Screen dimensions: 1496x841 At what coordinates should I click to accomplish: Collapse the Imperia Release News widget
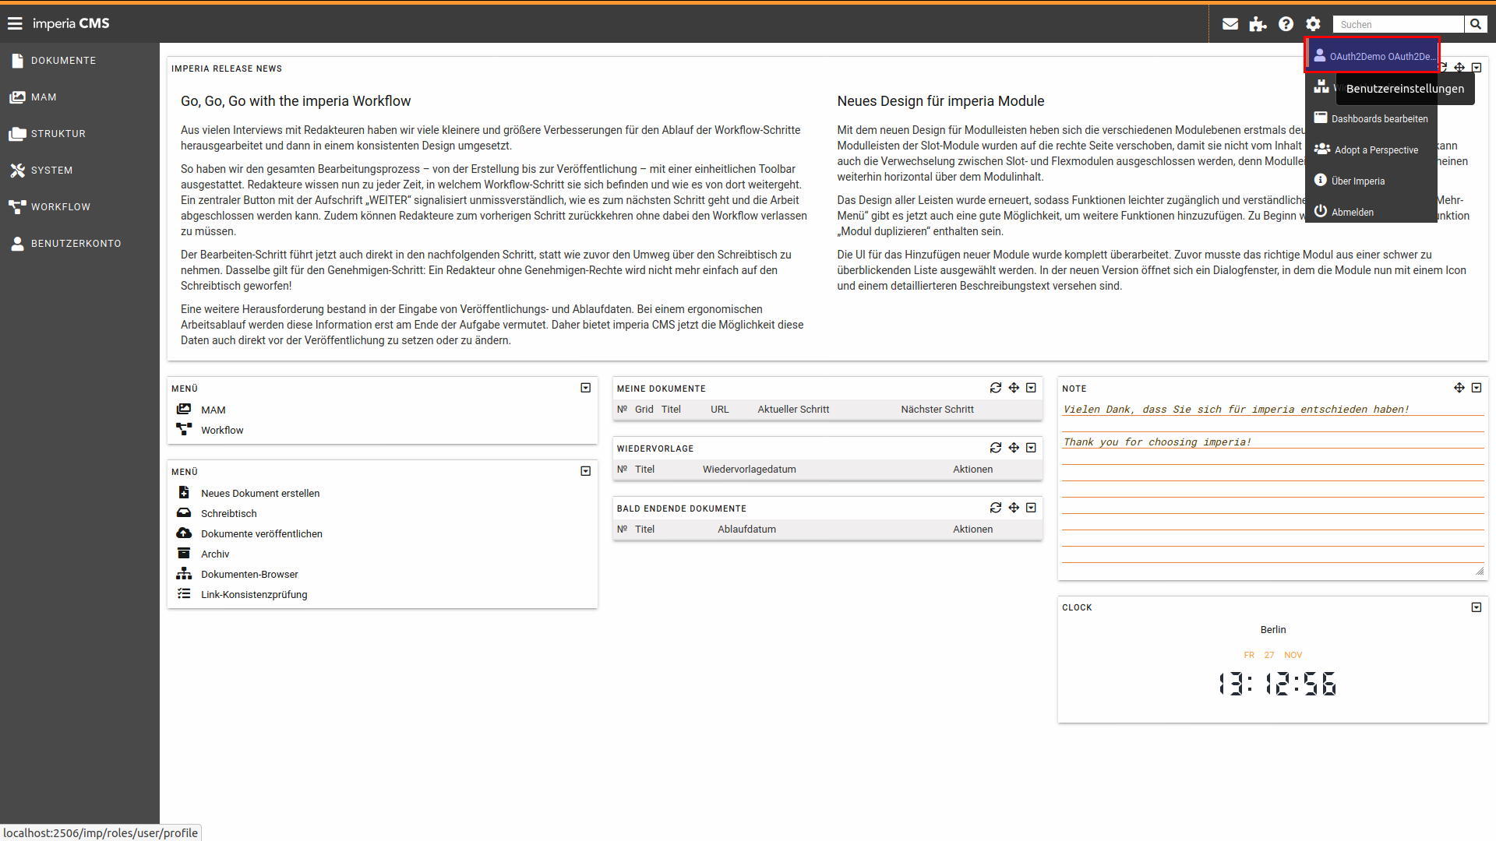pos(1477,68)
